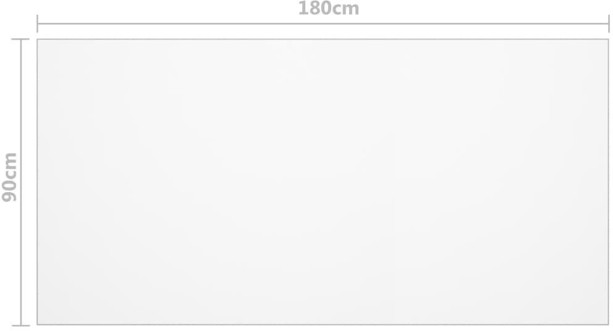Click the rotated 90cm height label

(9, 177)
